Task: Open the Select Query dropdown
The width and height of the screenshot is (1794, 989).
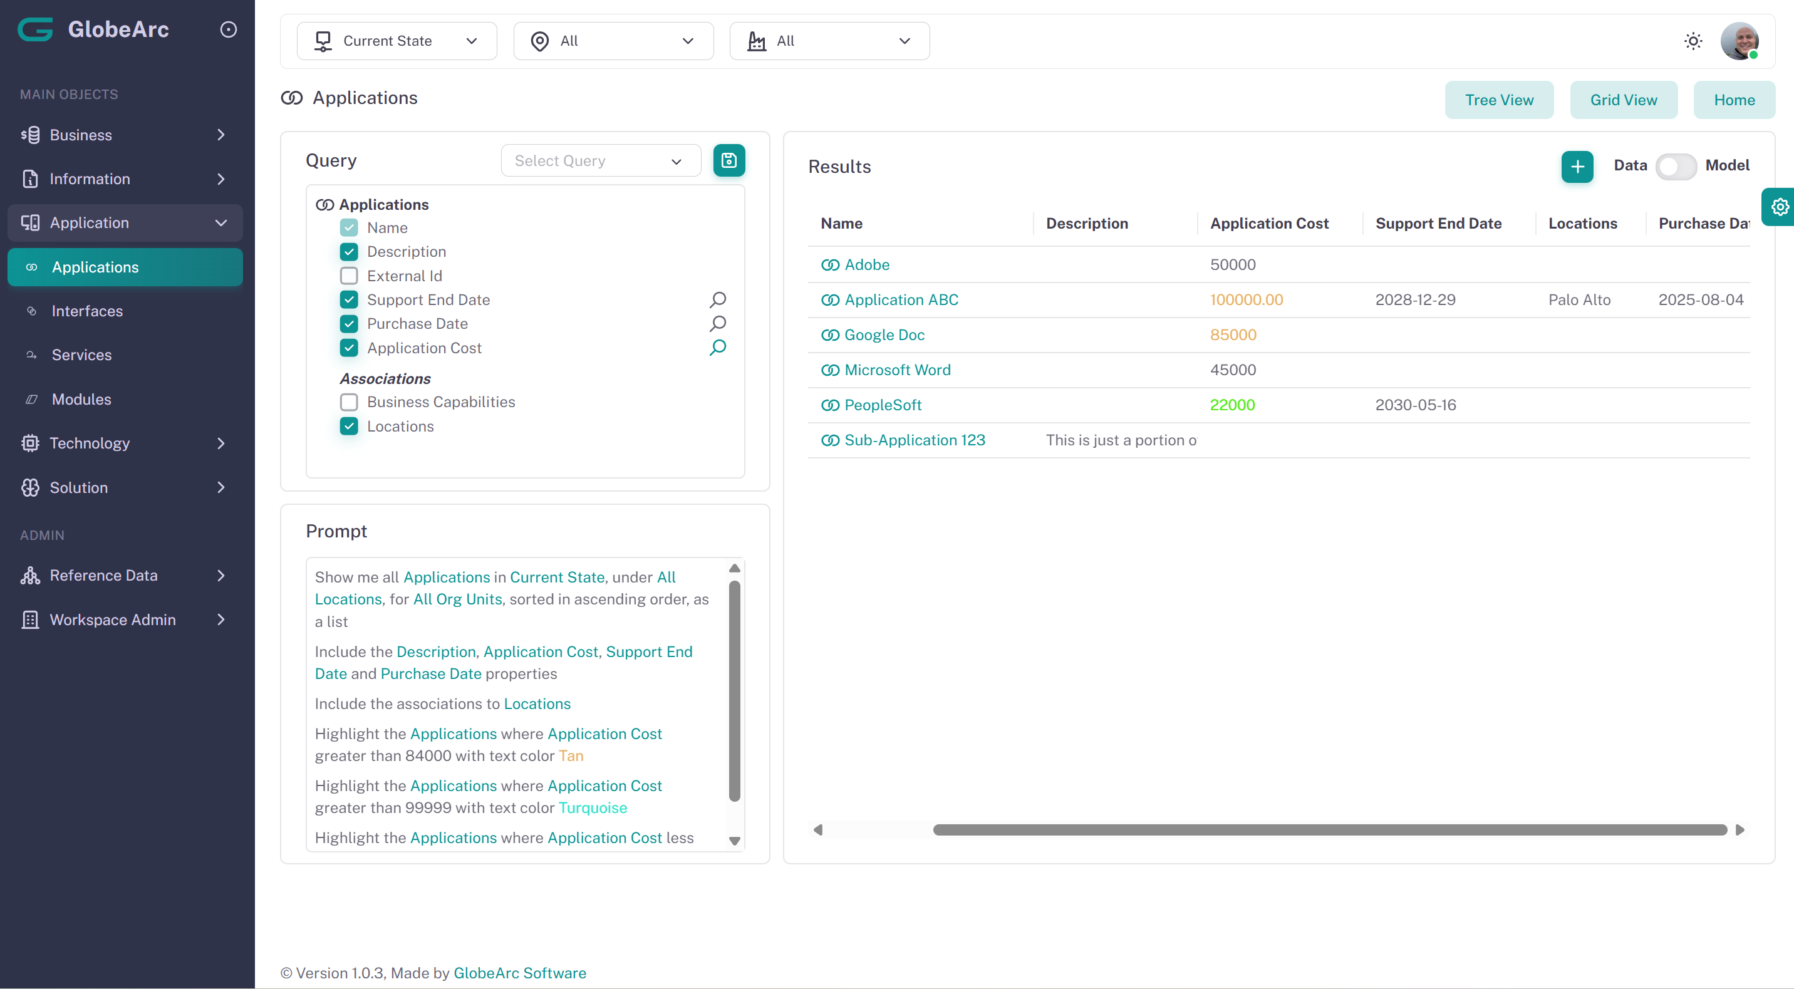Action: (600, 161)
